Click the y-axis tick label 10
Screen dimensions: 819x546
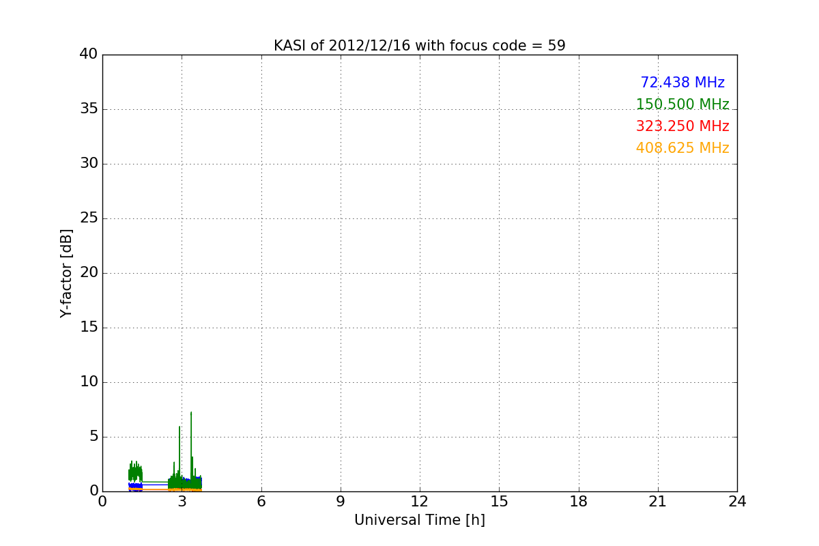pyautogui.click(x=89, y=382)
